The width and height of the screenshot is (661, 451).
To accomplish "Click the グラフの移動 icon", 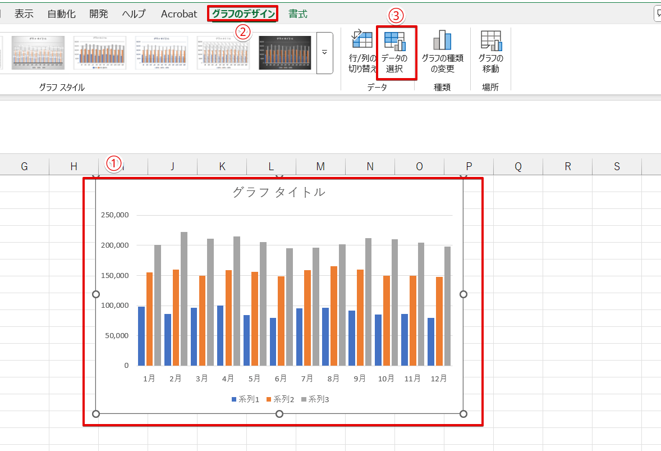I will [490, 40].
